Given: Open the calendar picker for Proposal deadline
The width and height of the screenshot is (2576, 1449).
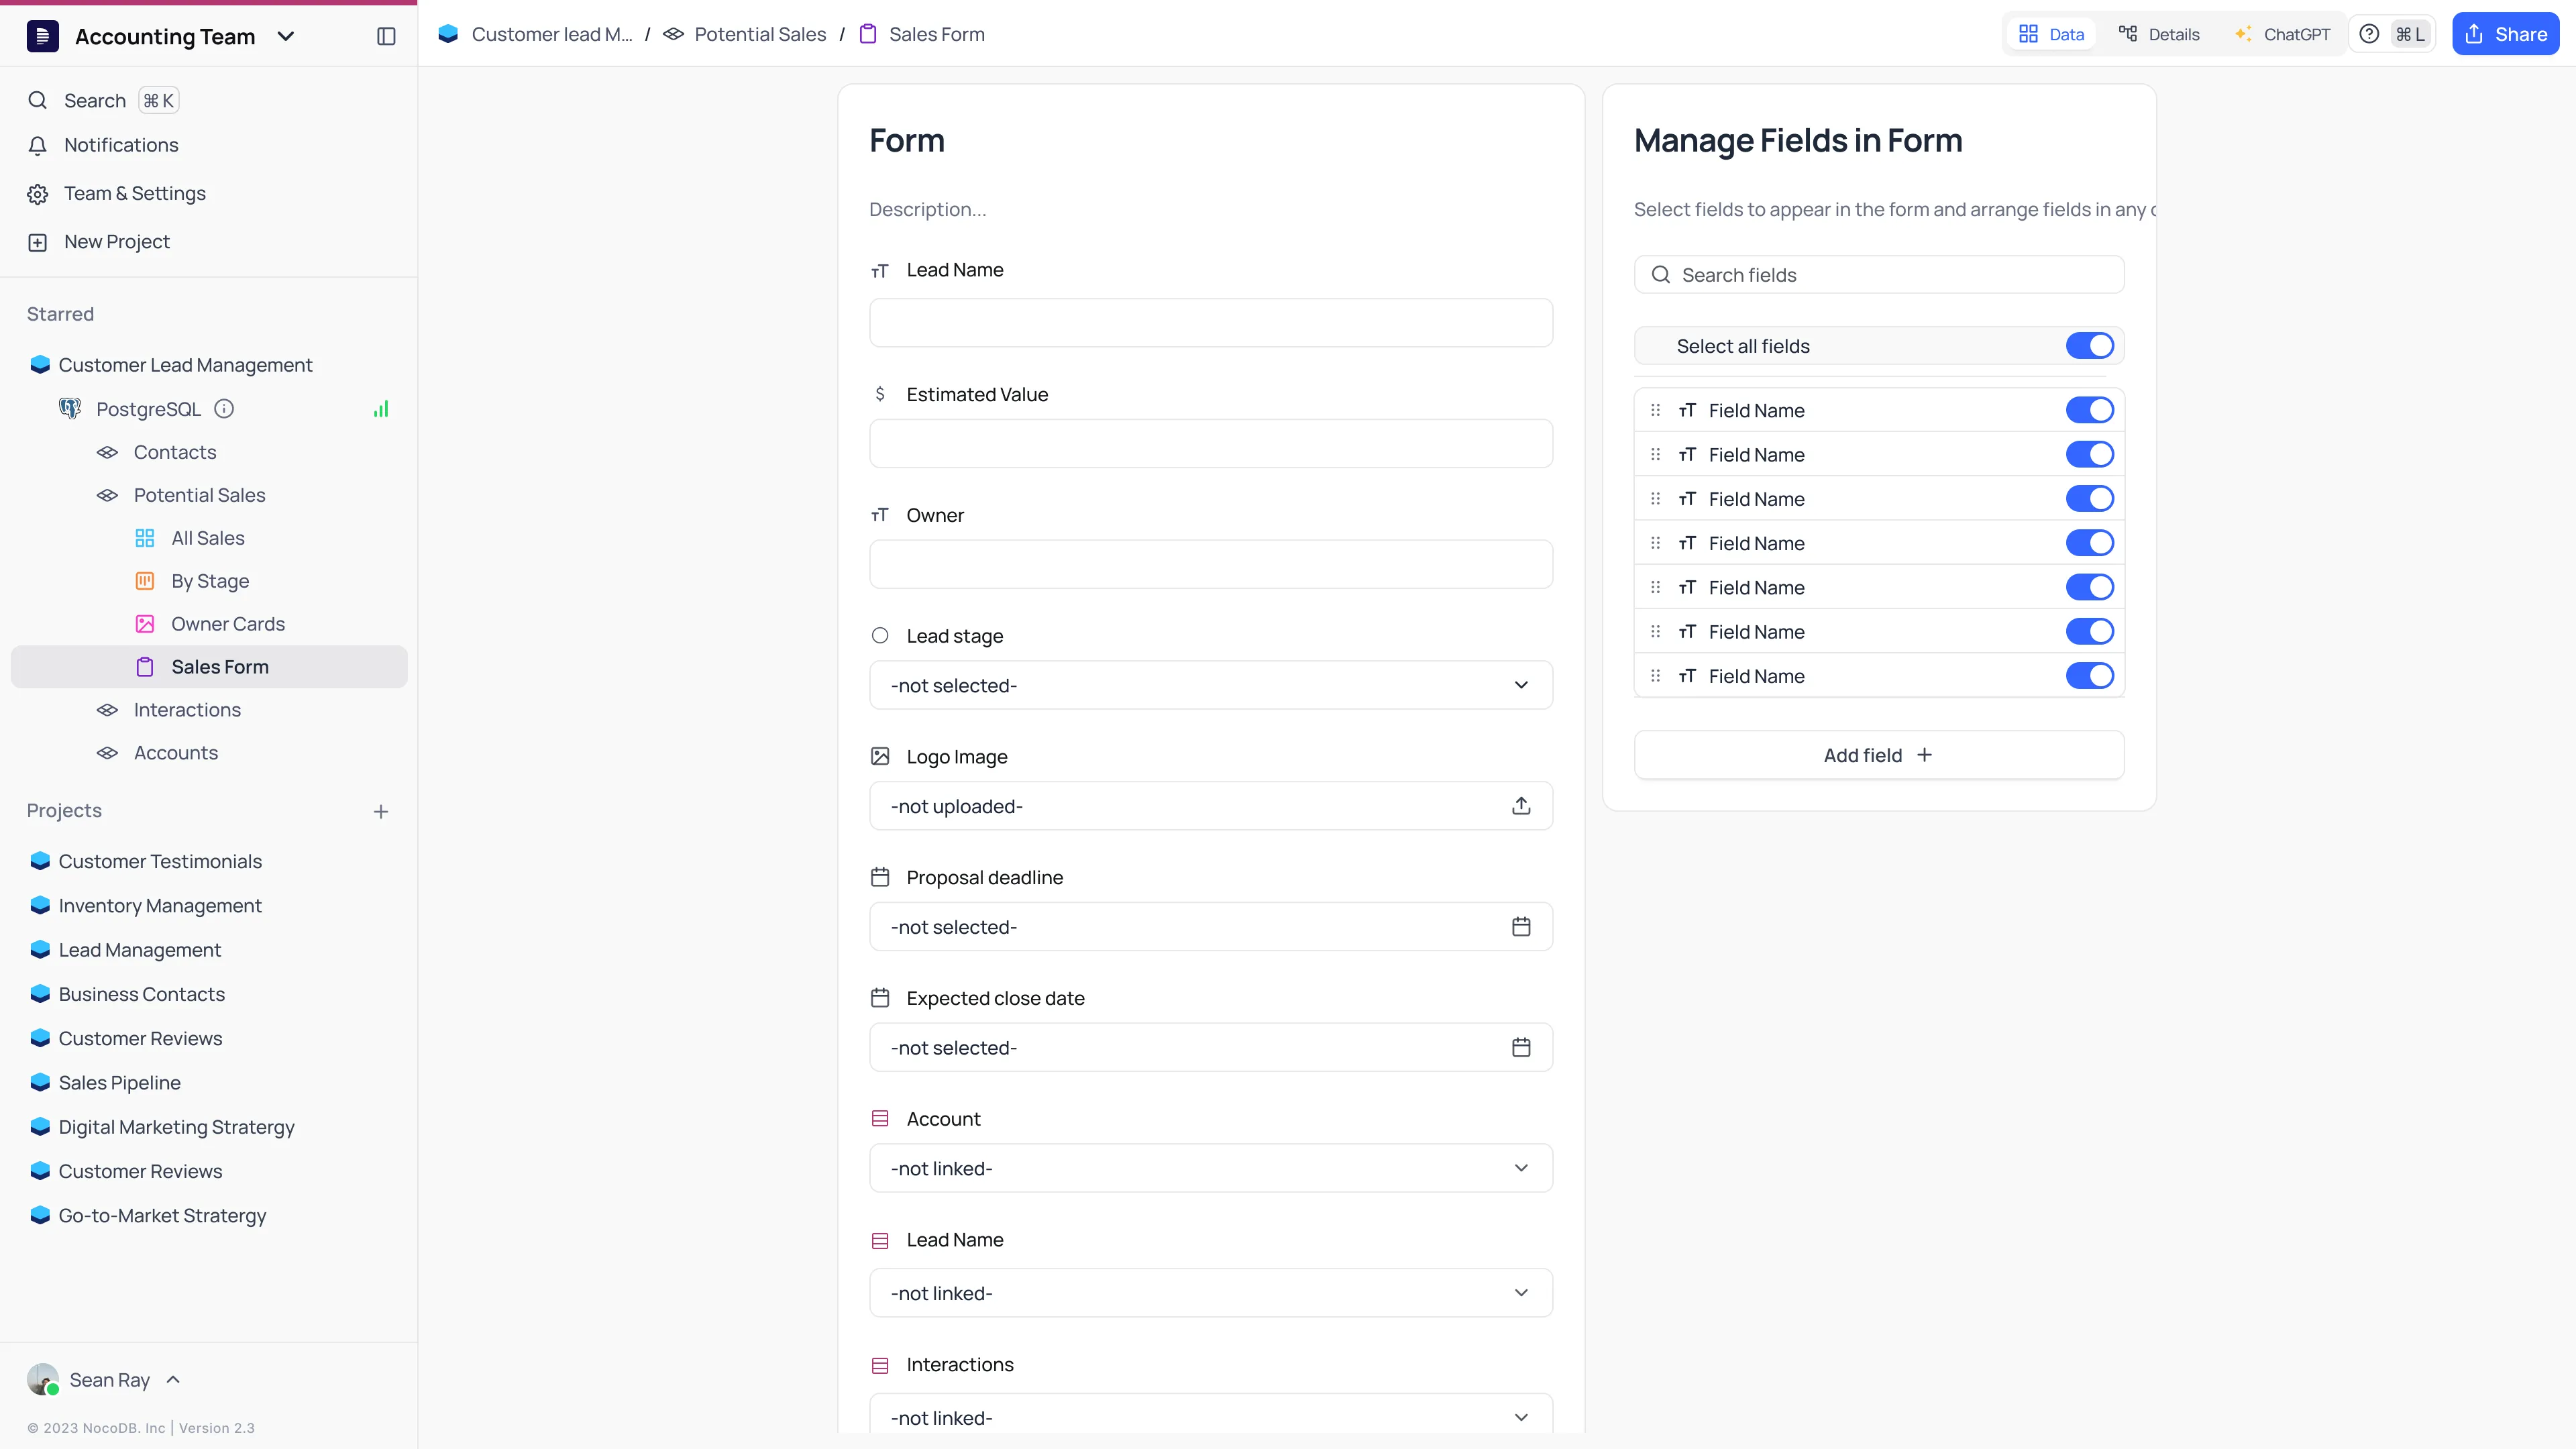Looking at the screenshot, I should pos(1521,926).
